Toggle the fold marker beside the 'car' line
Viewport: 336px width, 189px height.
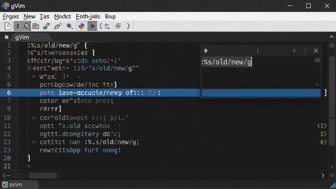click(x=34, y=118)
